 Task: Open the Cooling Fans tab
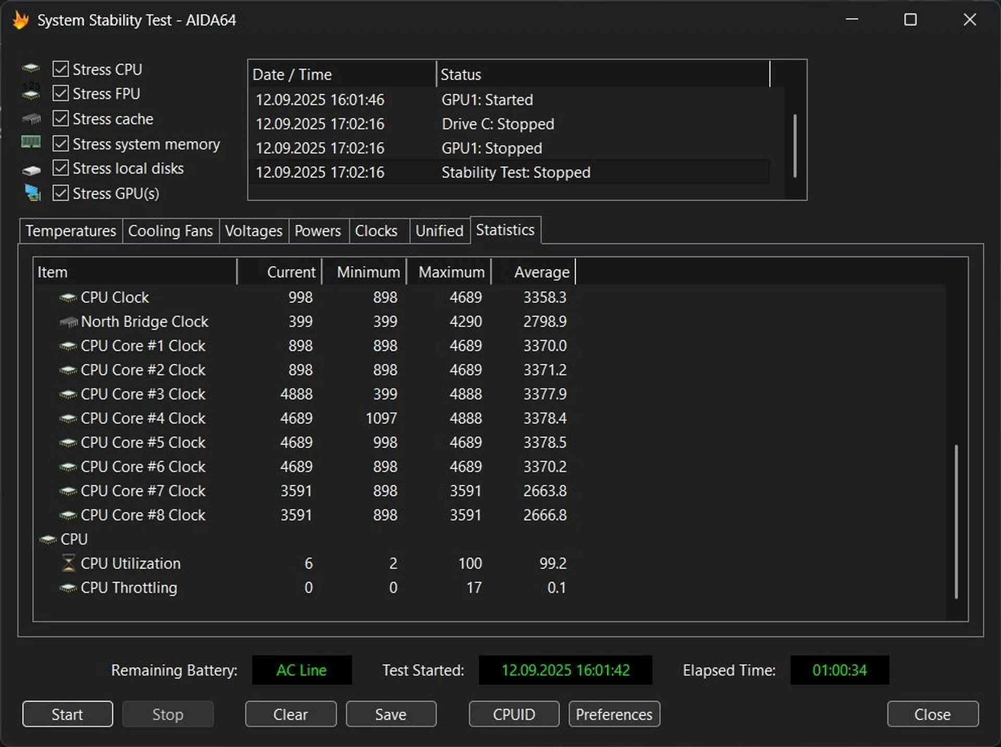click(x=170, y=231)
